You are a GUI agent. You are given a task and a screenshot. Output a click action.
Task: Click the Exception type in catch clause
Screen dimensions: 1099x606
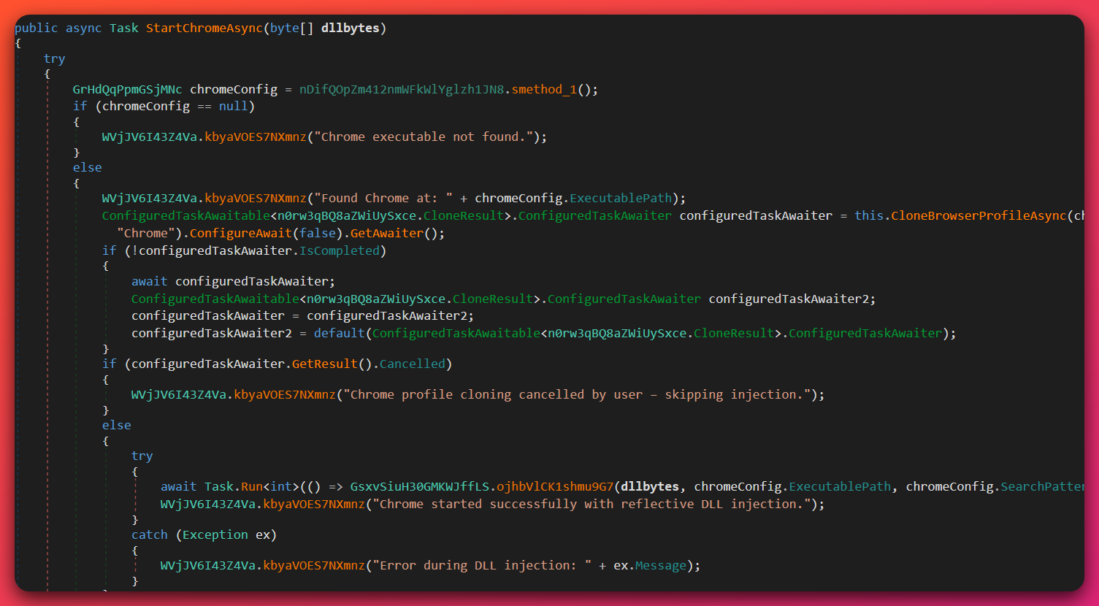coord(215,534)
